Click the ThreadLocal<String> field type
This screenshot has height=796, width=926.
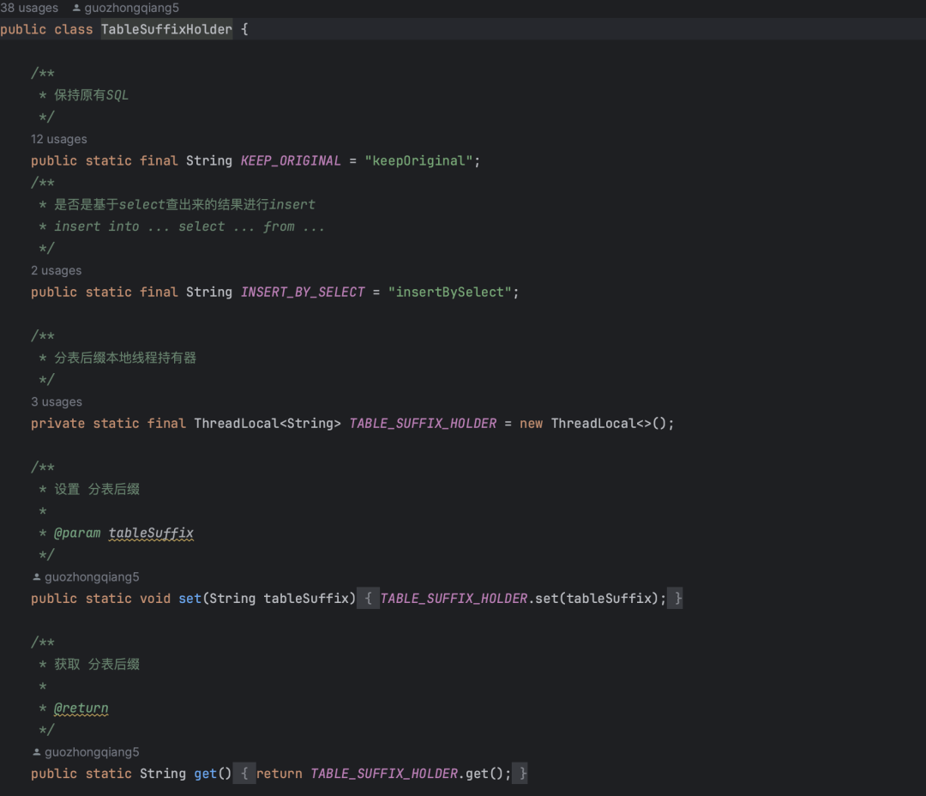coord(268,423)
